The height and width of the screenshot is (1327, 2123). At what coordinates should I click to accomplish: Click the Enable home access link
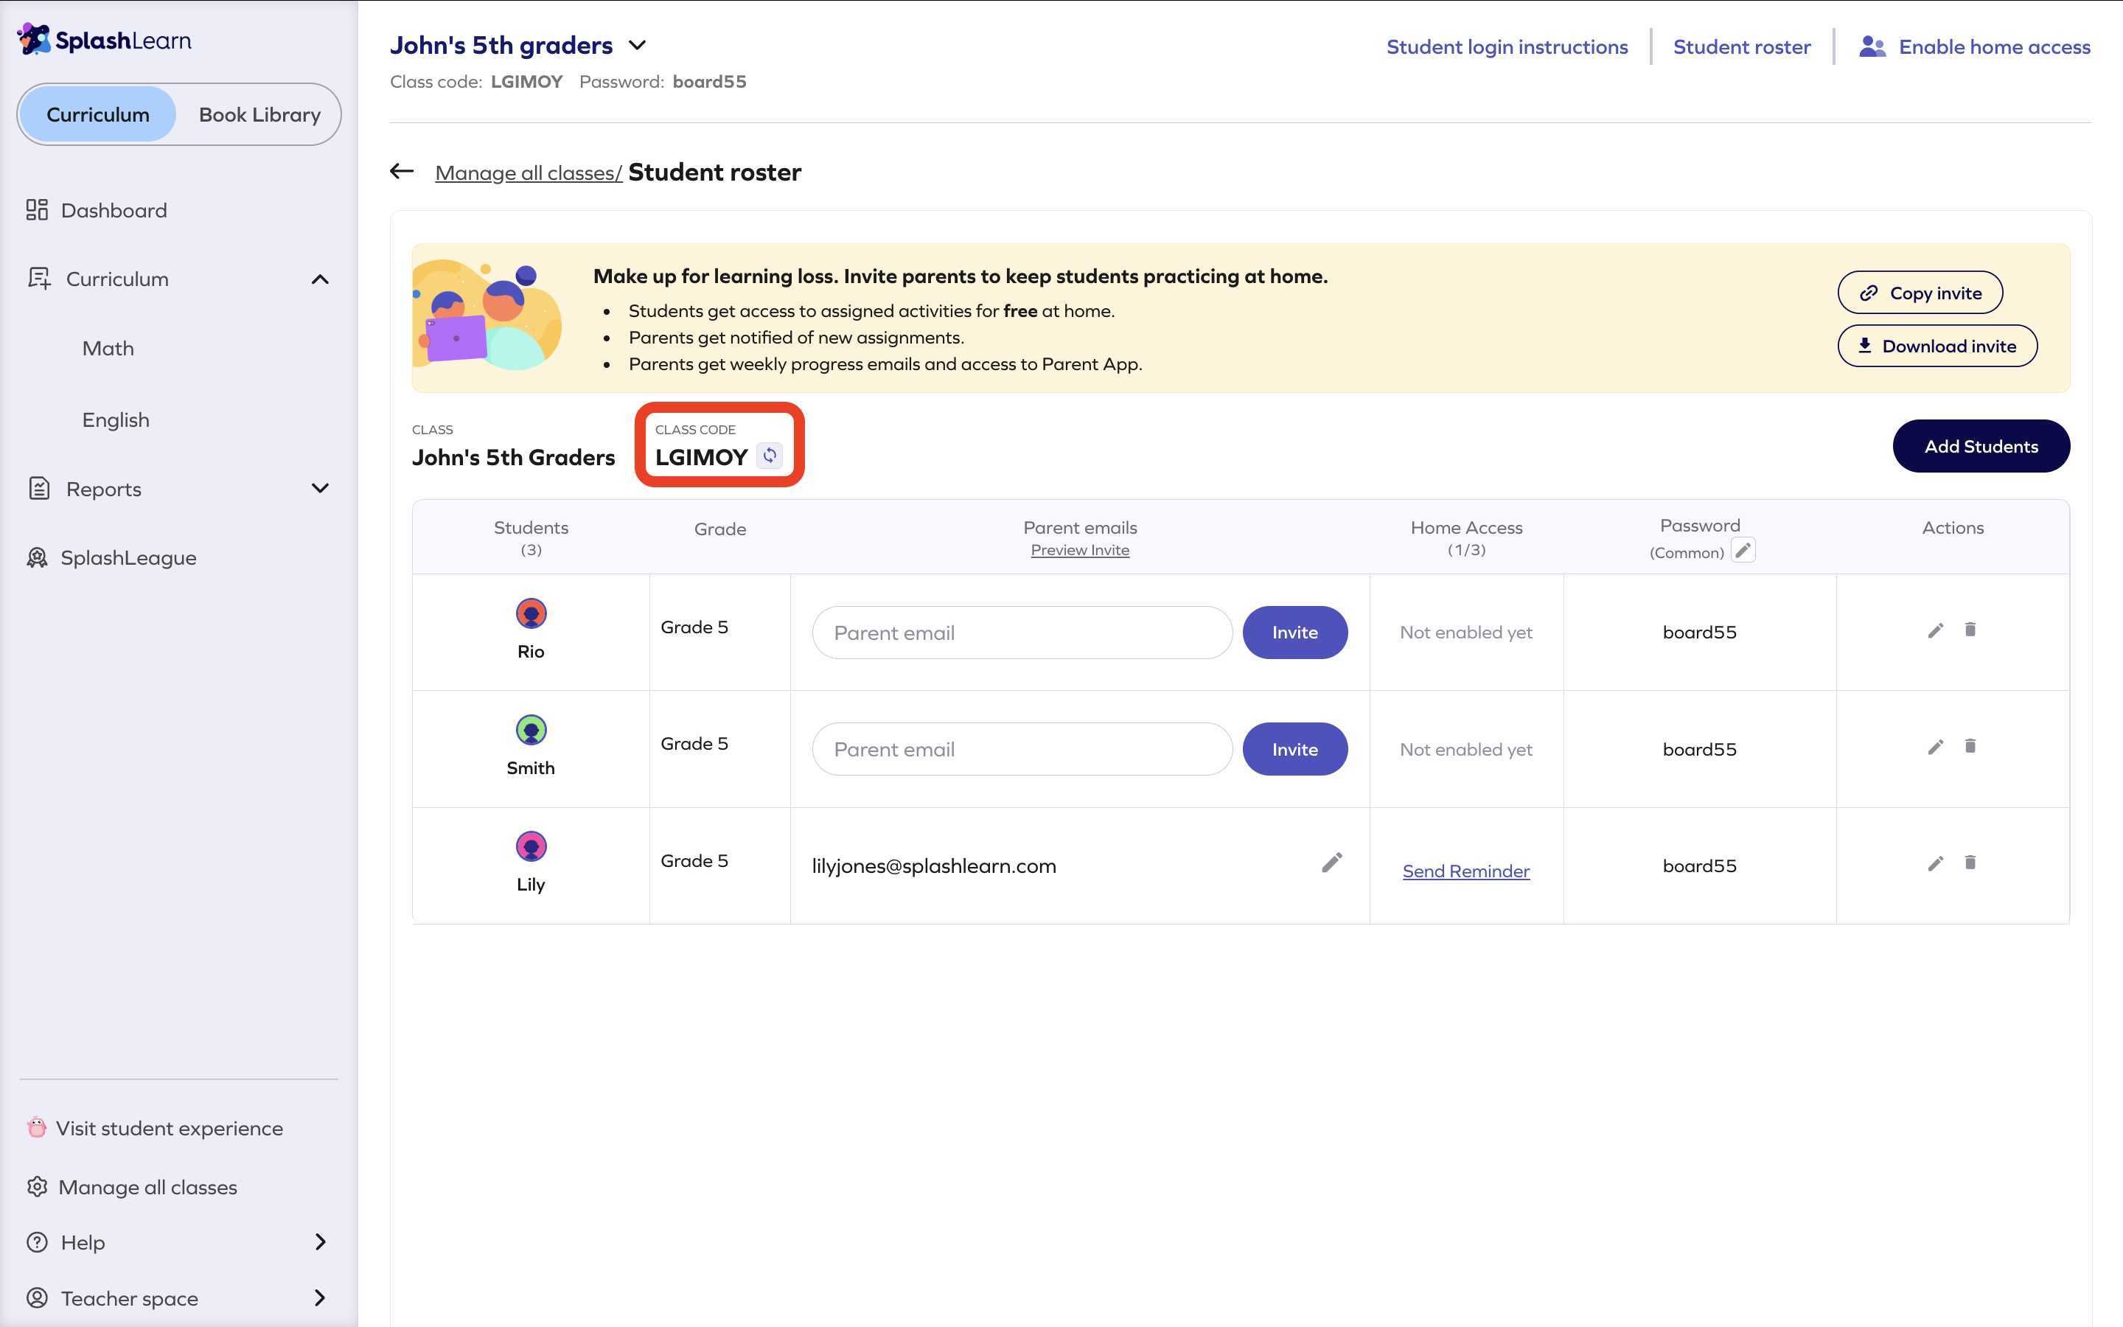click(1994, 46)
